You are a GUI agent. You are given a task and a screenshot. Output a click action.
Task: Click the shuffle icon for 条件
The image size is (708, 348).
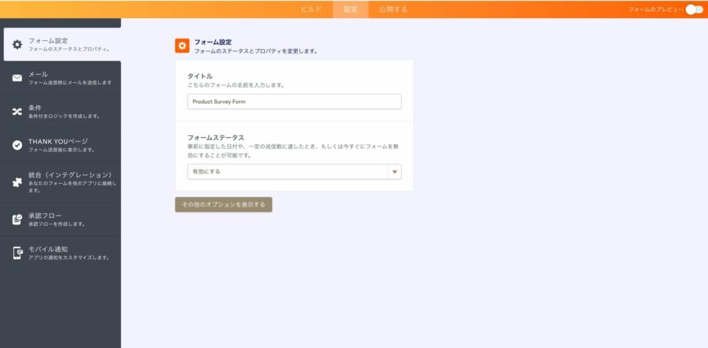(17, 112)
